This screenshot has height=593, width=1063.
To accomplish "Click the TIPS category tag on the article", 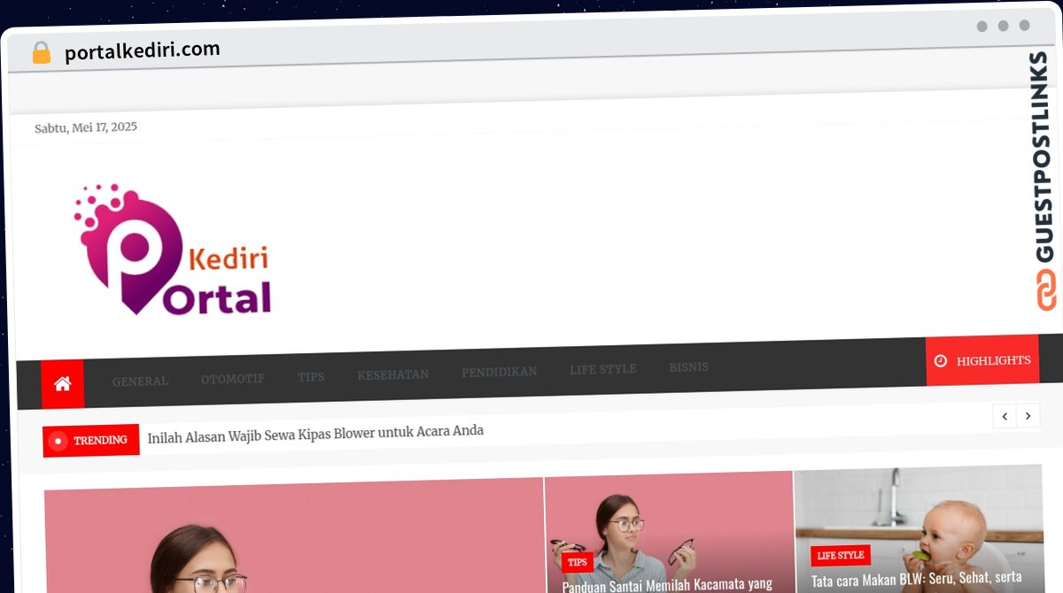I will (x=578, y=562).
